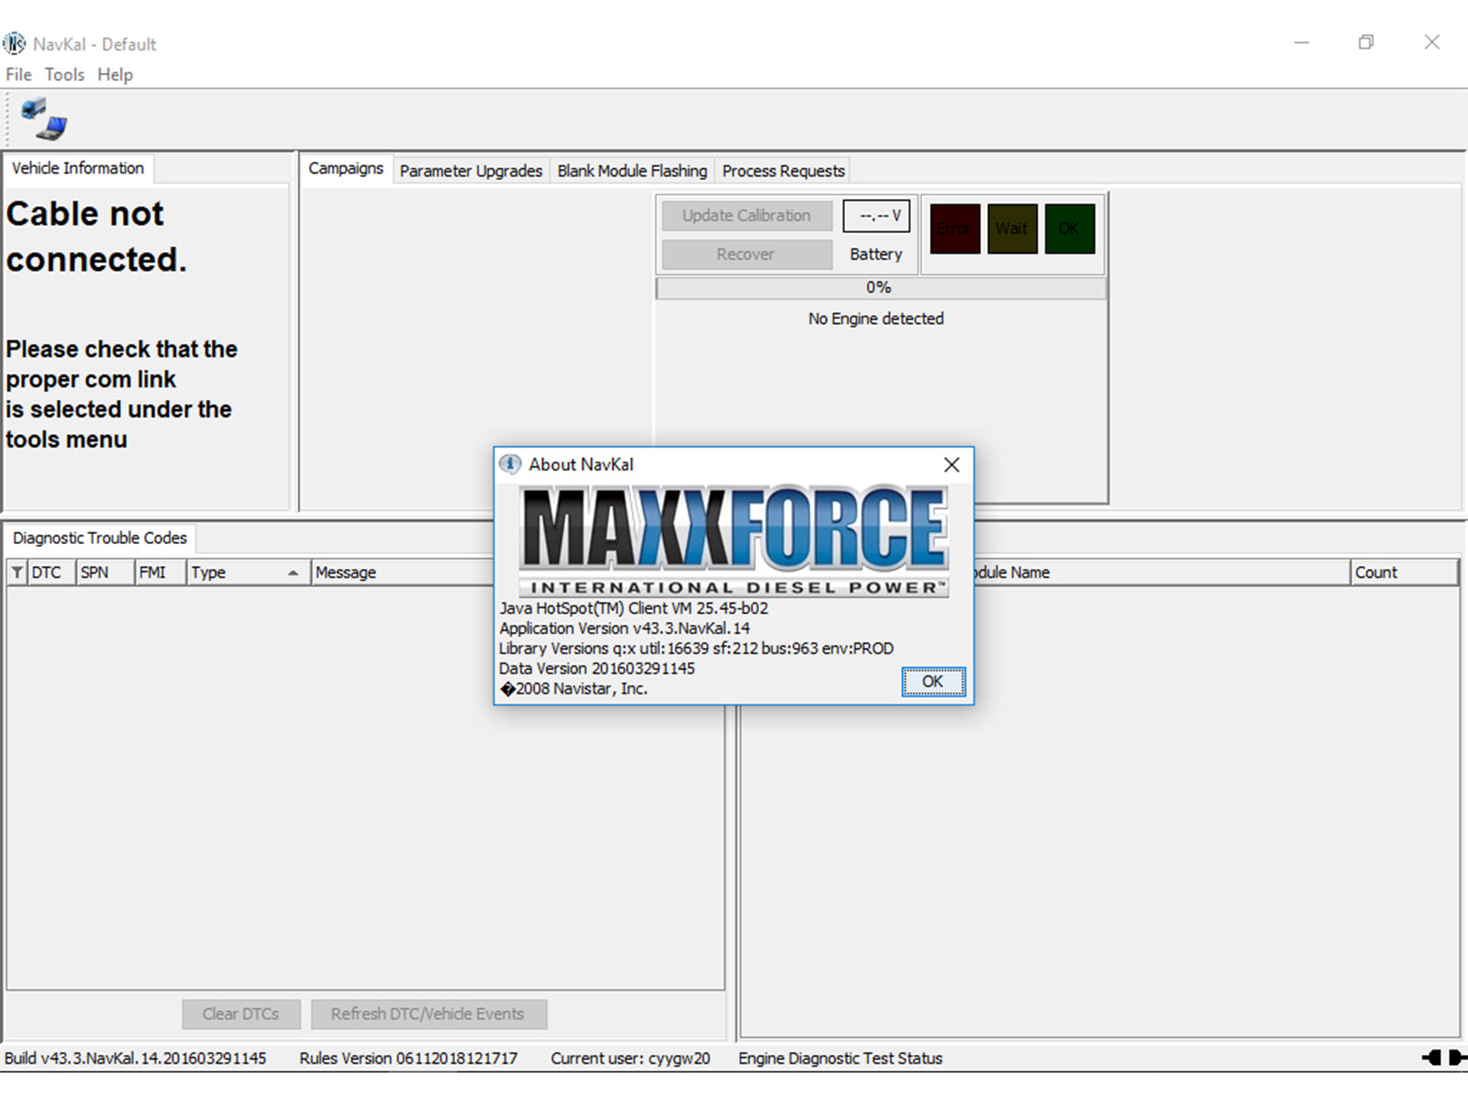
Task: Switch to Blank Module Flashing tab
Action: 632,171
